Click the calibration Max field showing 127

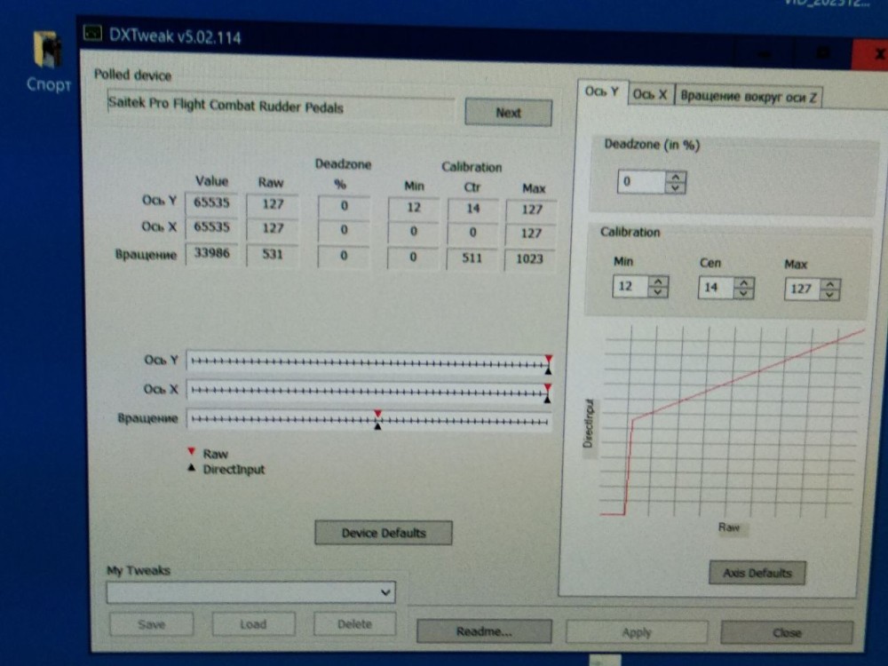(803, 290)
